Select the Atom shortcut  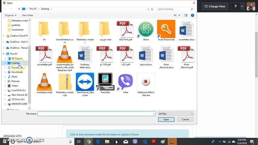[x=146, y=31]
